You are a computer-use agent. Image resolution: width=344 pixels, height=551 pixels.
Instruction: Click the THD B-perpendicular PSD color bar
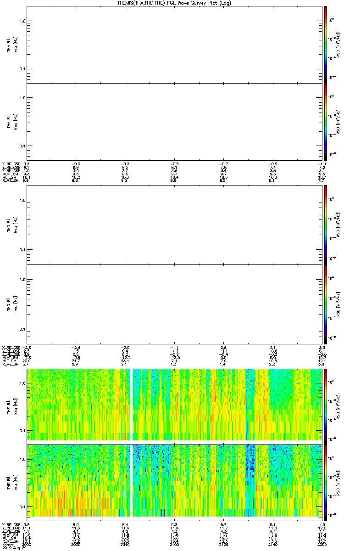tap(326, 225)
